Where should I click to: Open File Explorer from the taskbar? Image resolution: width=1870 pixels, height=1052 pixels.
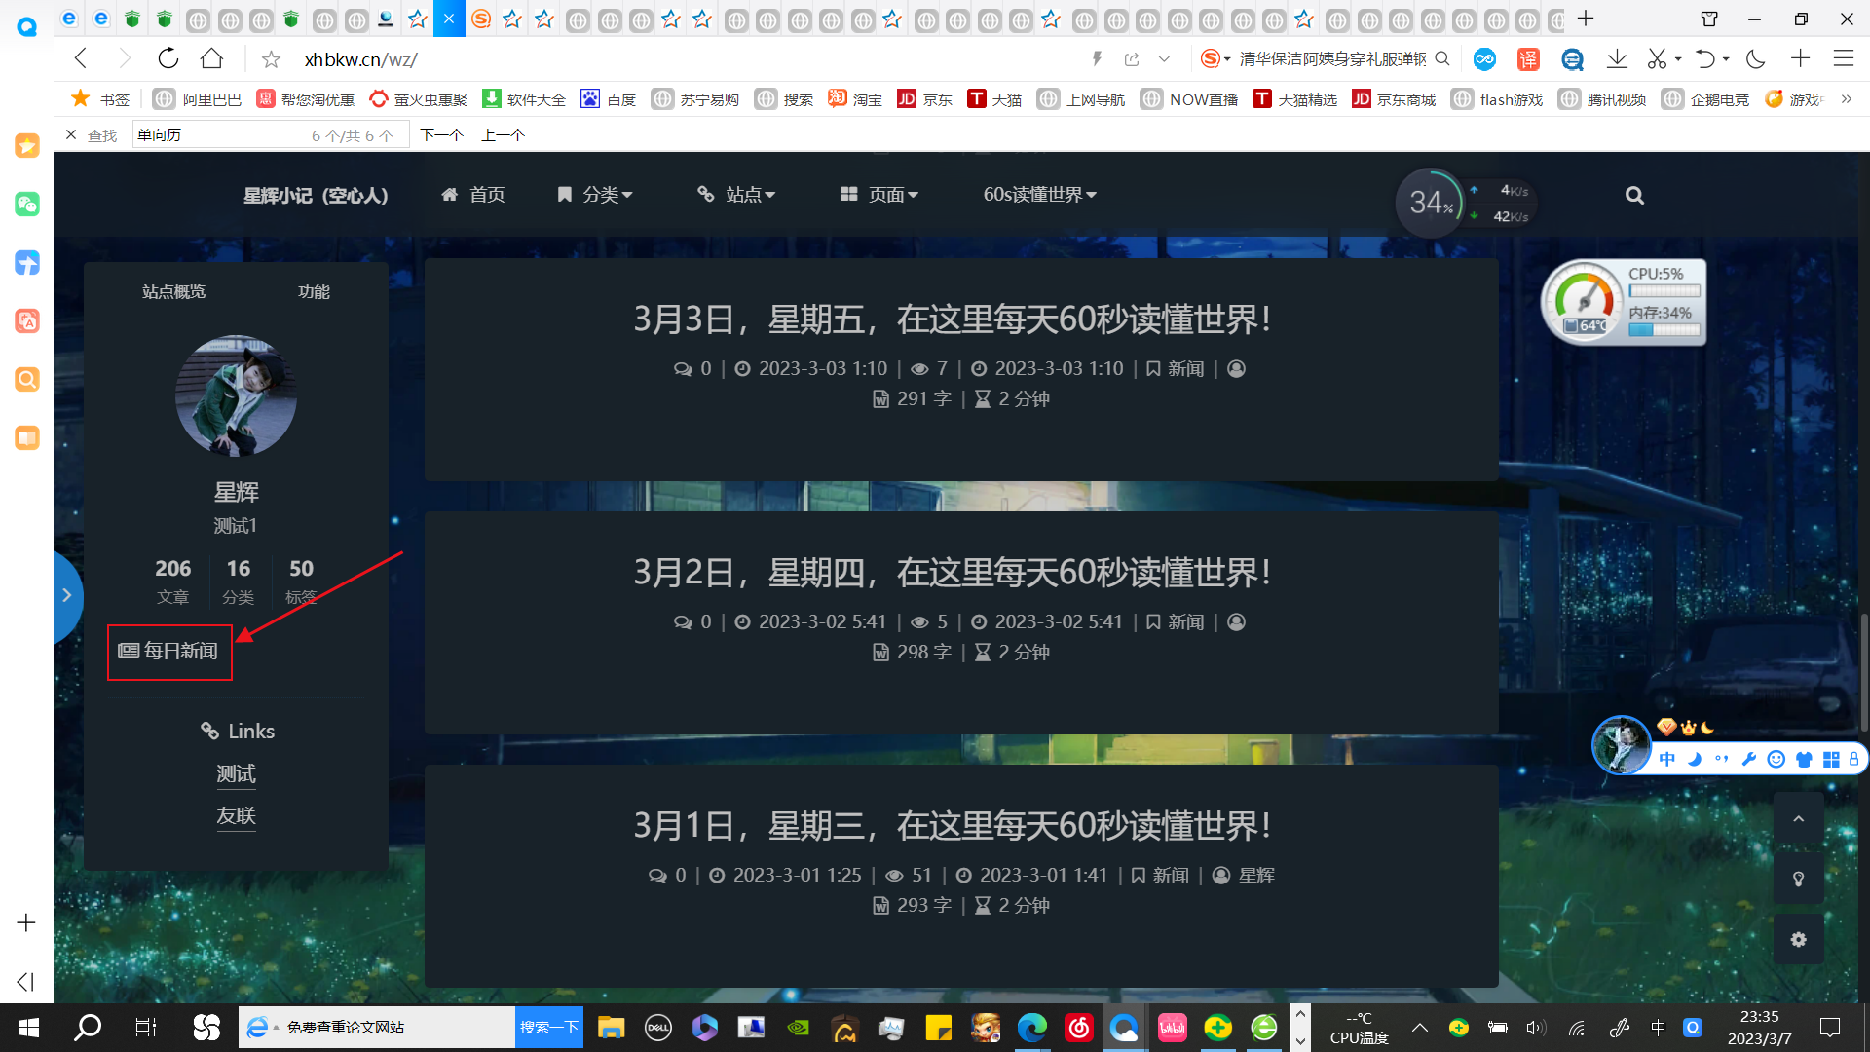611,1028
